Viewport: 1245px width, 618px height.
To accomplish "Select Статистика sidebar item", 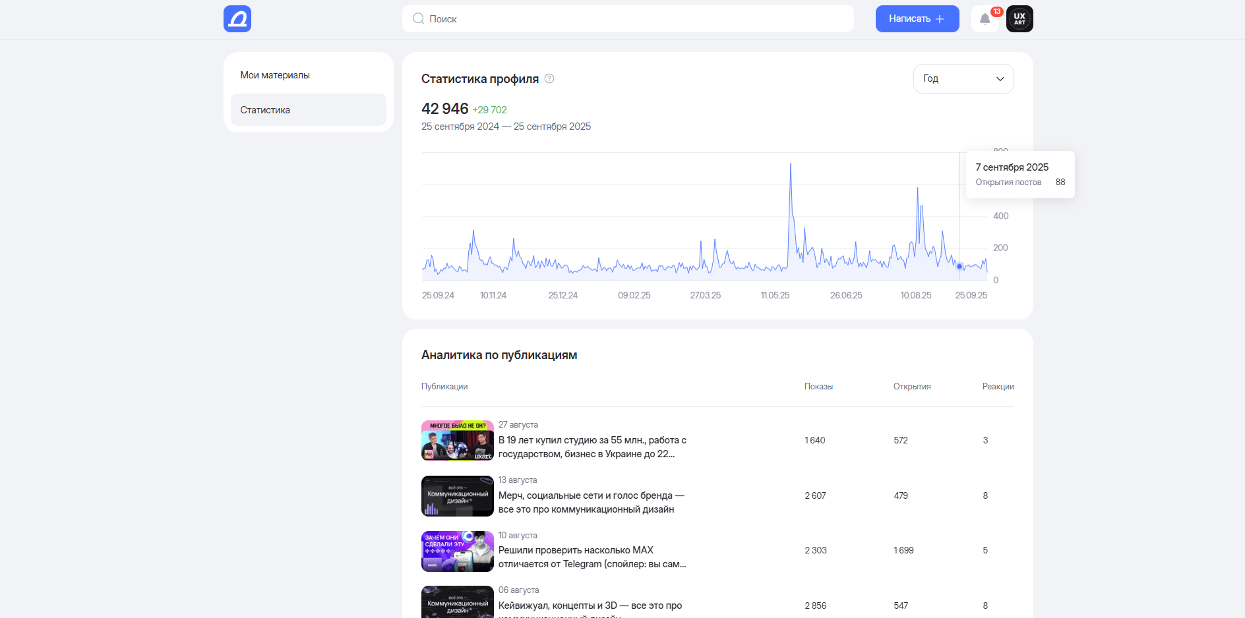I will pyautogui.click(x=309, y=109).
